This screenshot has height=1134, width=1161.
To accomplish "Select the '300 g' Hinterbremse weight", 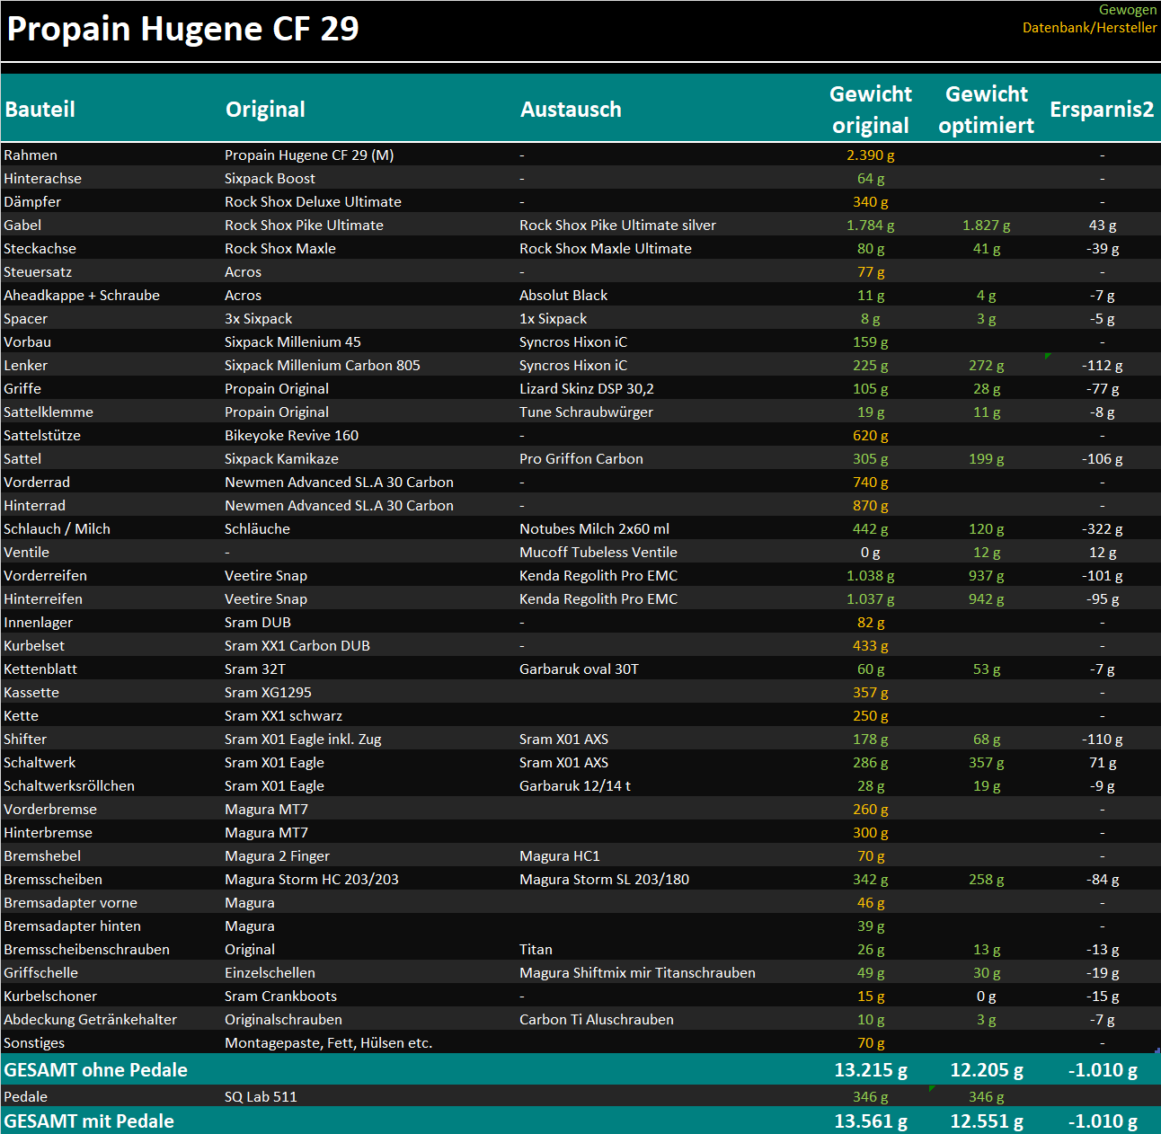I will click(871, 833).
